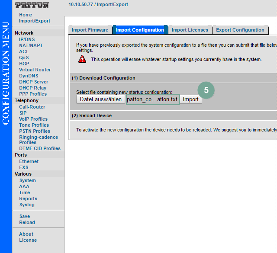
Task: Click the green step 5 marker
Action: (x=206, y=90)
